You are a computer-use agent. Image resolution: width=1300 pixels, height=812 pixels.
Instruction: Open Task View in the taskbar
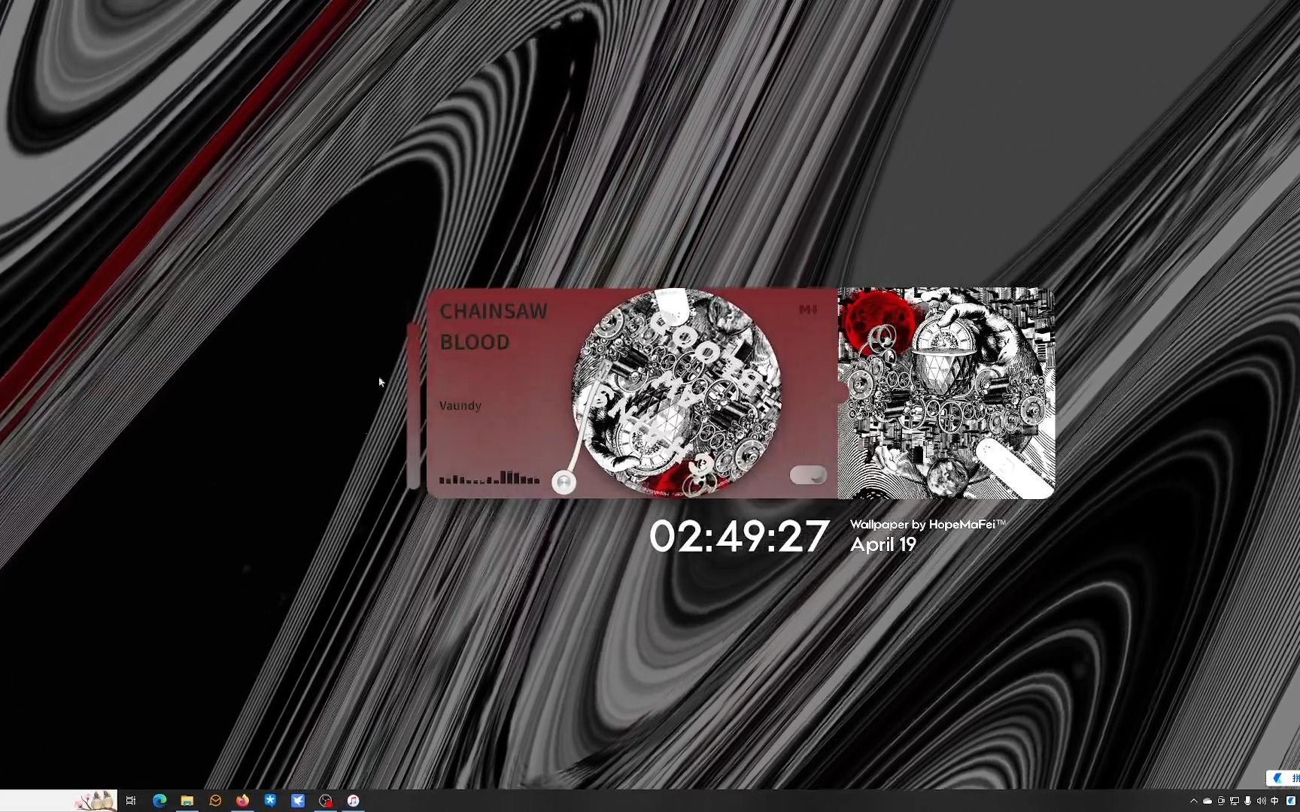(131, 801)
